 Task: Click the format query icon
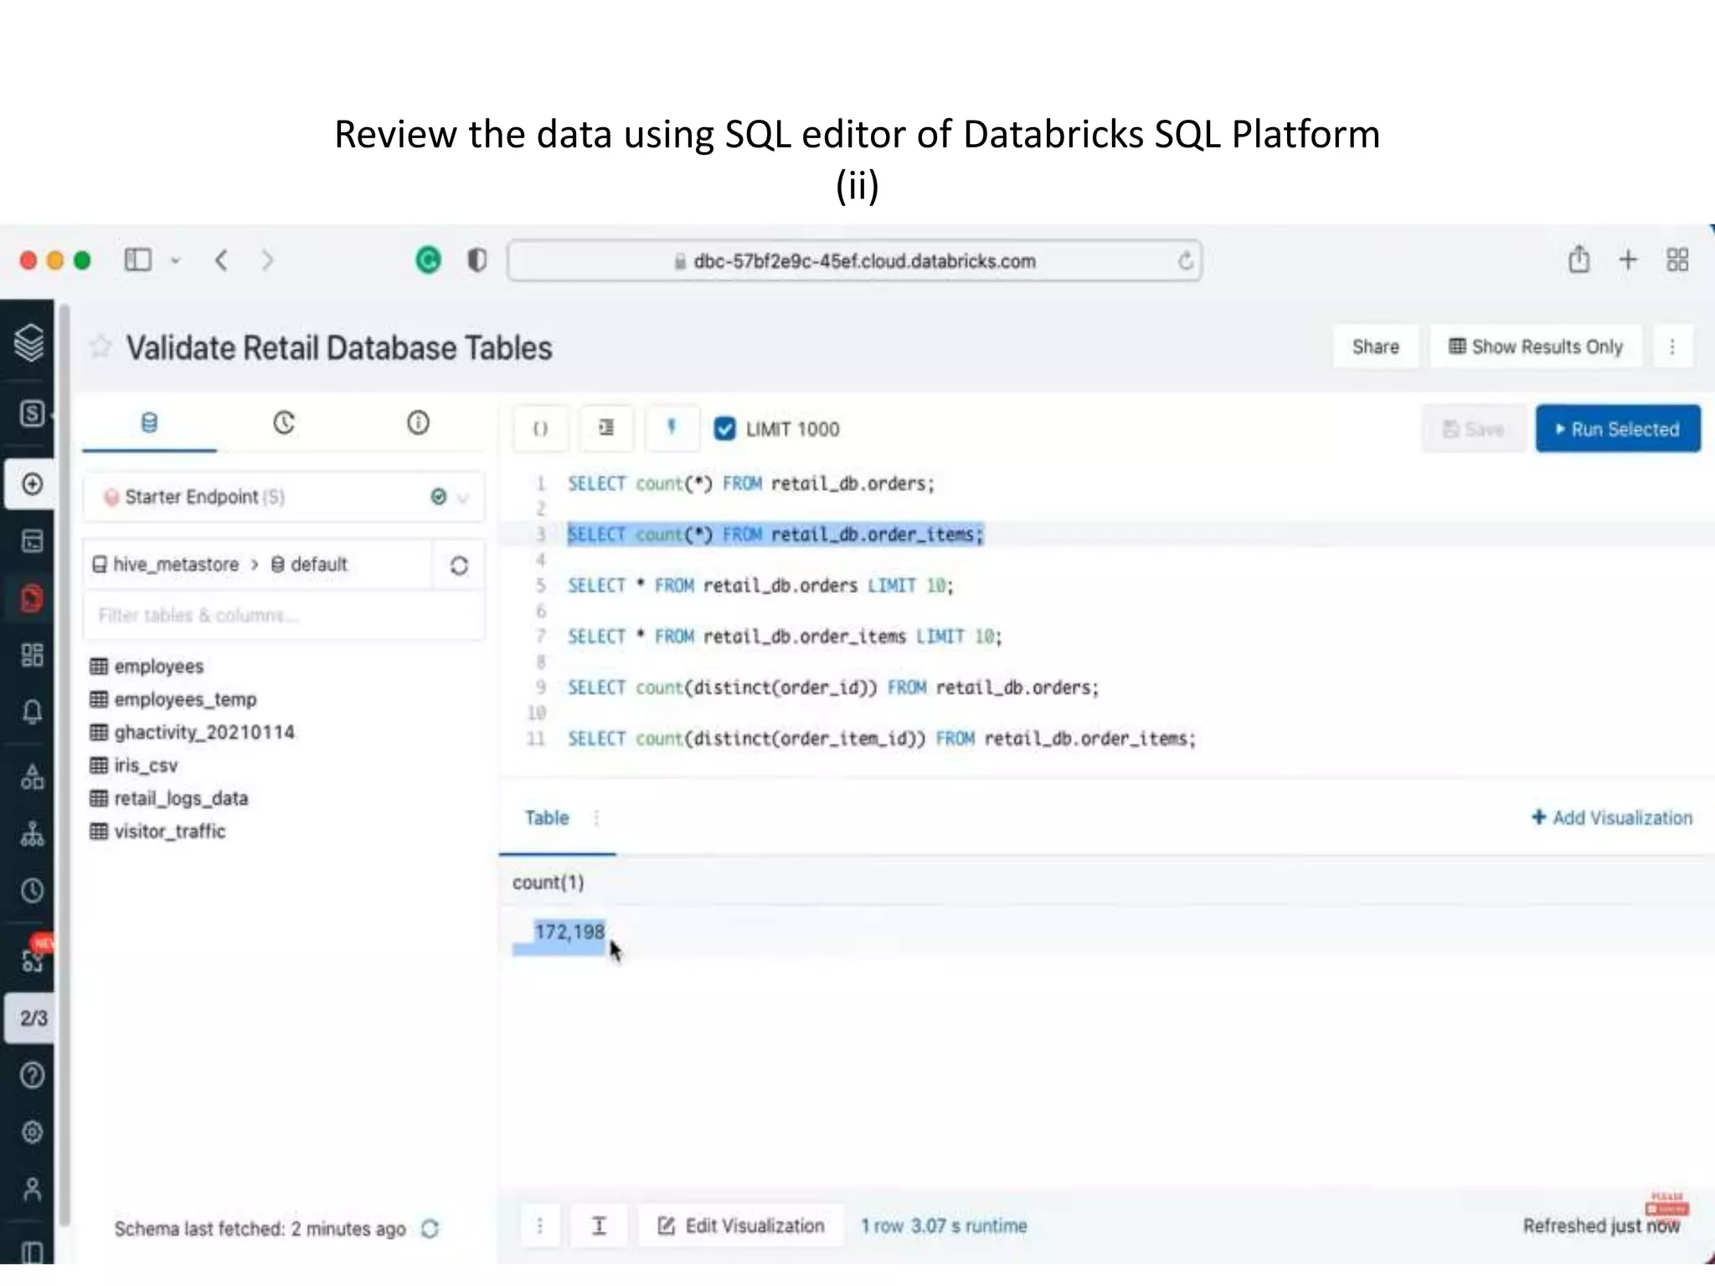605,429
